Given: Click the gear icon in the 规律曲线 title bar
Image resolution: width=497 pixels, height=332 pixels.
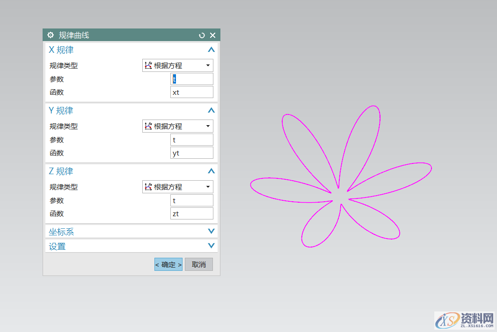Looking at the screenshot, I should [x=51, y=35].
